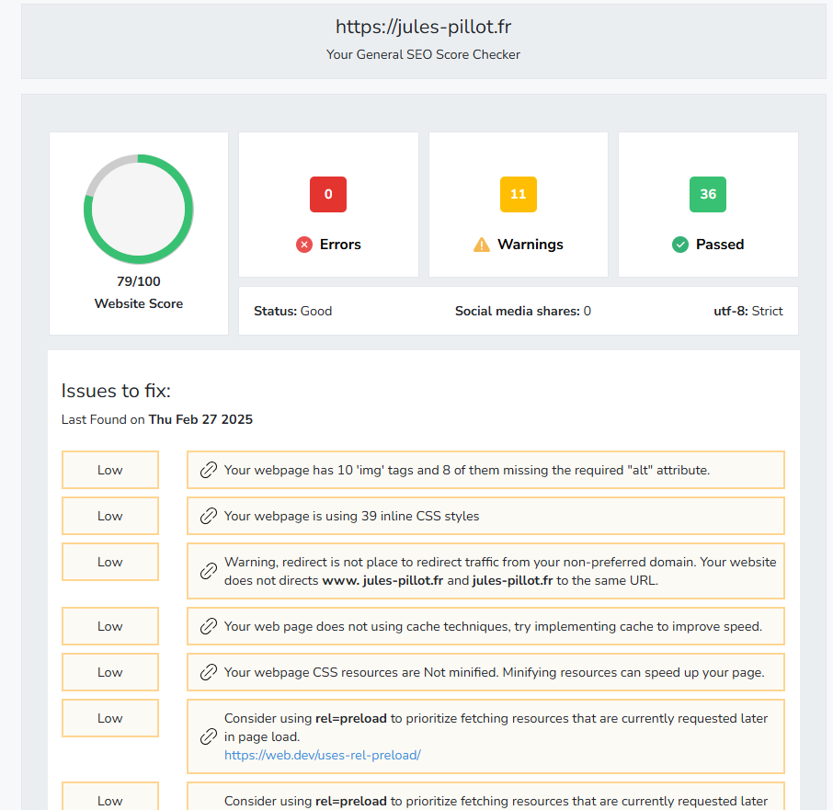This screenshot has width=833, height=810.
Task: Click the red 0 errors count badge
Action: (x=328, y=194)
